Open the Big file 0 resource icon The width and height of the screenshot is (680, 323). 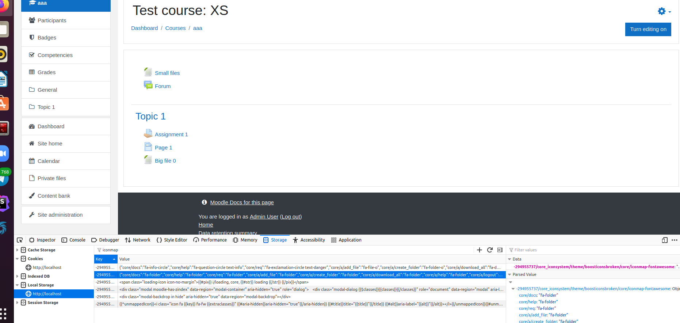[148, 160]
